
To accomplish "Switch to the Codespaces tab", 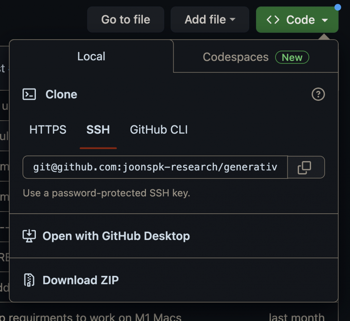I will pyautogui.click(x=235, y=57).
